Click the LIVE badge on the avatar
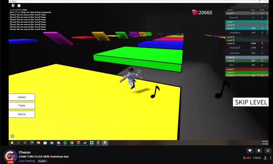The height and width of the screenshot is (164, 273). 10,162
